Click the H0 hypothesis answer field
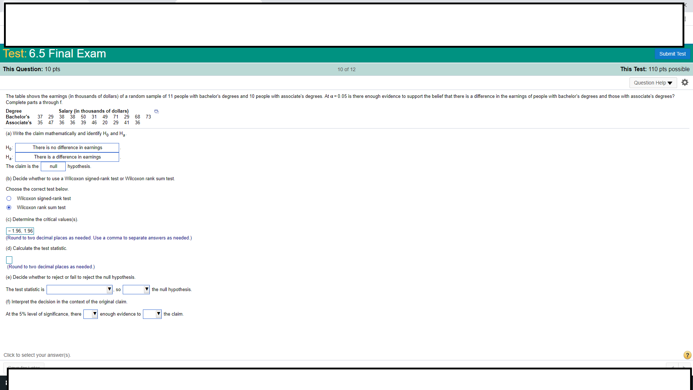693x390 pixels. (x=67, y=148)
